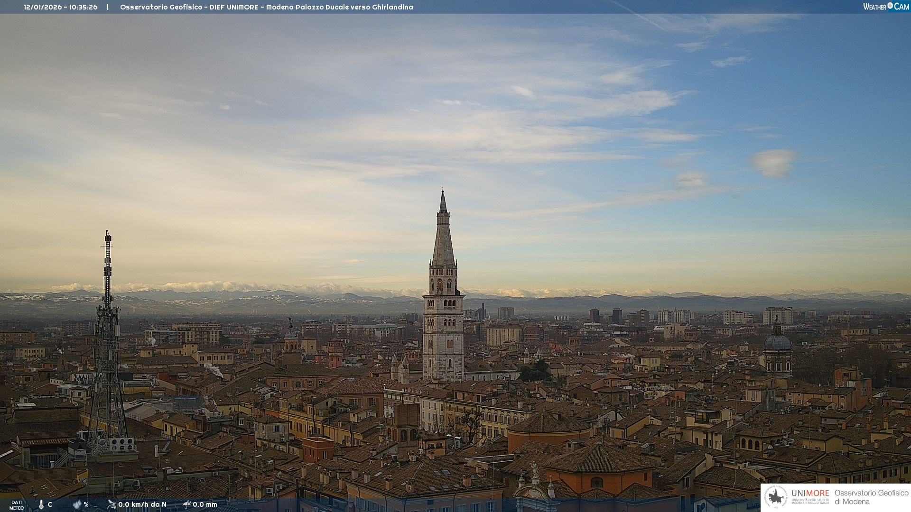Screen dimensions: 911x512
Task: Click the webcam lens icon in WeatherCam logo
Action: click(890, 6)
